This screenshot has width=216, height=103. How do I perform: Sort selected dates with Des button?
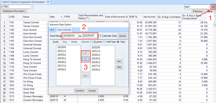pyautogui.click(x=119, y=67)
